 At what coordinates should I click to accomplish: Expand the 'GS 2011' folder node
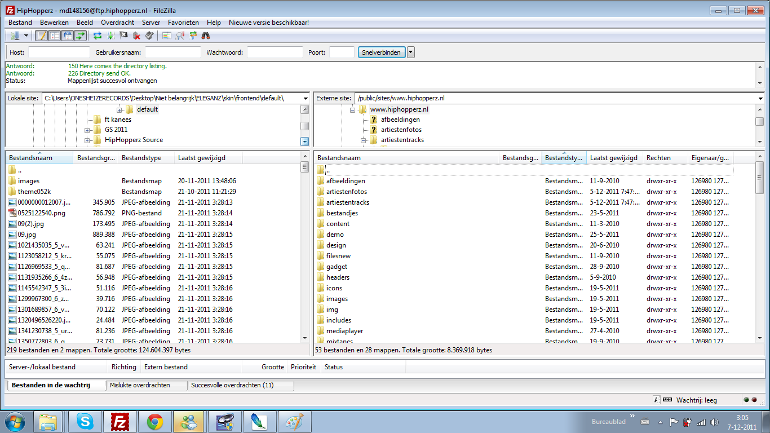pyautogui.click(x=87, y=130)
